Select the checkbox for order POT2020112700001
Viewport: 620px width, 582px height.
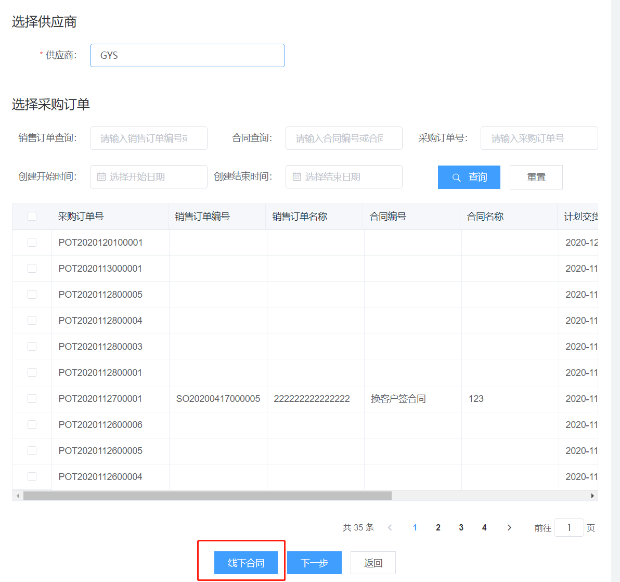pyautogui.click(x=32, y=399)
